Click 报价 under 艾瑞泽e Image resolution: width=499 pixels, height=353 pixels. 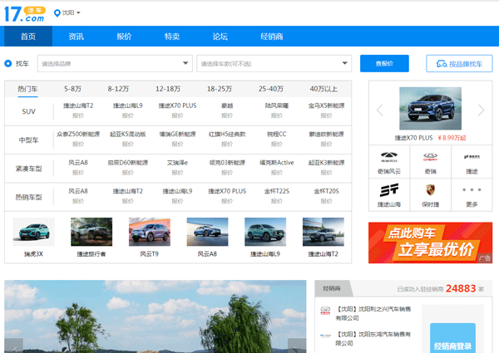click(177, 173)
